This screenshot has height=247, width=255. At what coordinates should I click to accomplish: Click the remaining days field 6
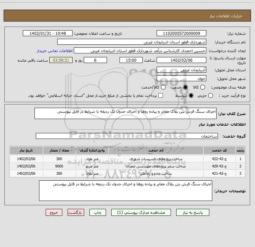coord(95,60)
